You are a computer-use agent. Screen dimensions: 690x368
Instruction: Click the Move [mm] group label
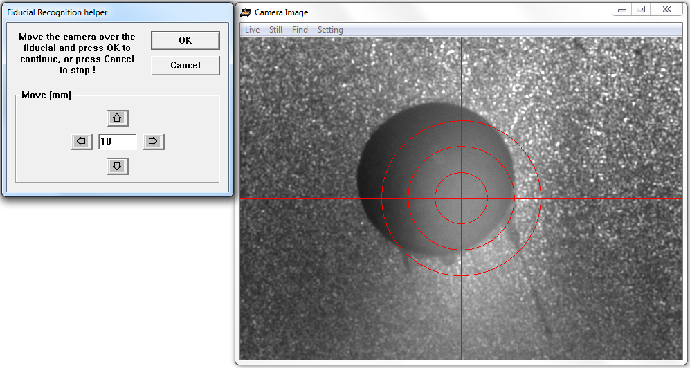tap(46, 95)
